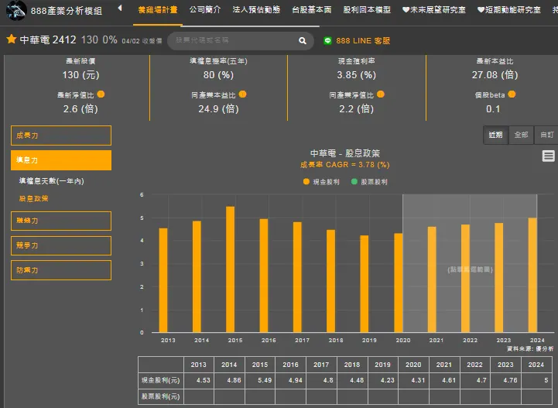This screenshot has width=558, height=408.
Task: Open the 未來展望研究室 tab
Action: tap(434, 10)
